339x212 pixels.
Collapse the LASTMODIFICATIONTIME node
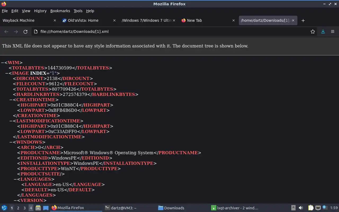tap(11, 121)
